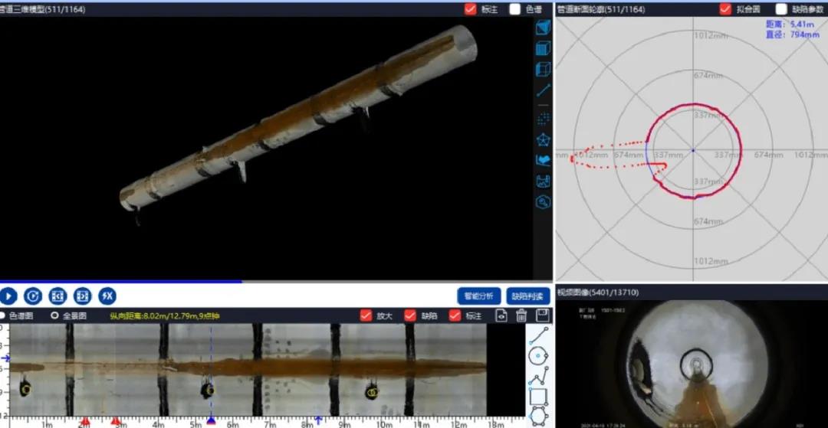This screenshot has height=428, width=828.
Task: Delete annotation with the trash icon
Action: 521,315
